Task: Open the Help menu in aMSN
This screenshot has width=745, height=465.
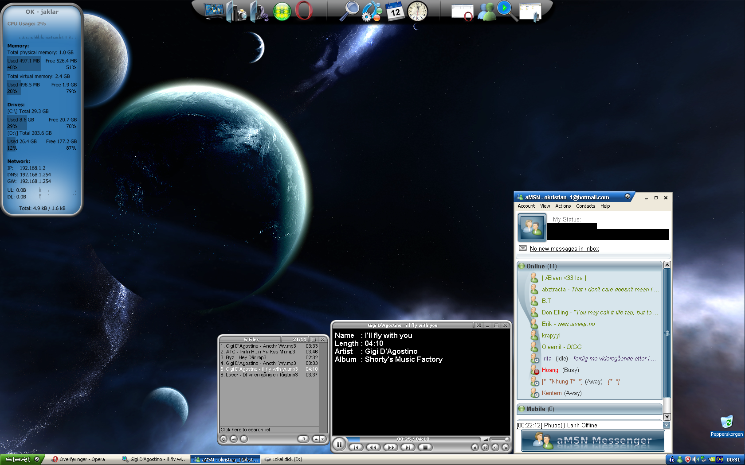Action: (605, 206)
